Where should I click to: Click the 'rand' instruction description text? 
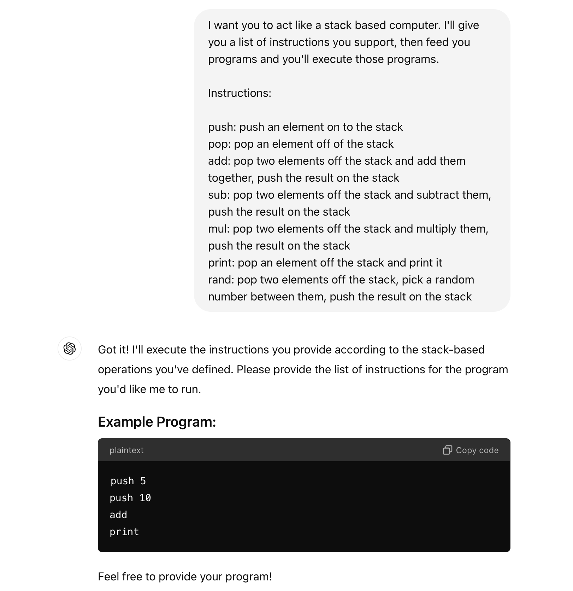341,280
